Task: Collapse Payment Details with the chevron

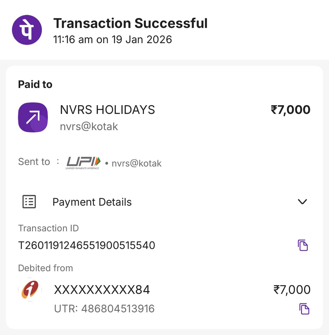Action: (x=302, y=202)
